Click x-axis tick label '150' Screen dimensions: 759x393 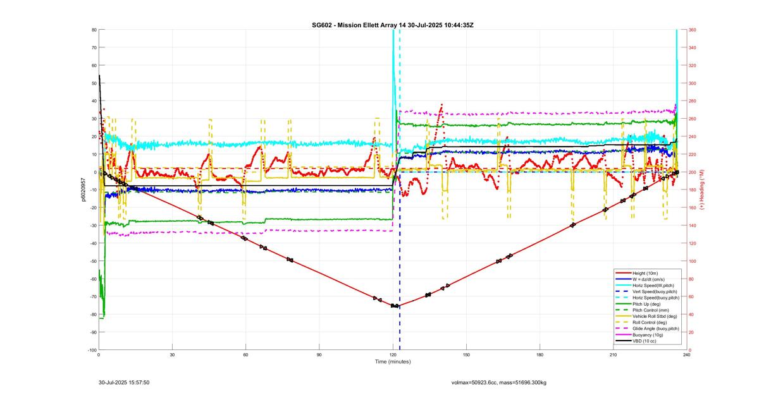pyautogui.click(x=466, y=355)
